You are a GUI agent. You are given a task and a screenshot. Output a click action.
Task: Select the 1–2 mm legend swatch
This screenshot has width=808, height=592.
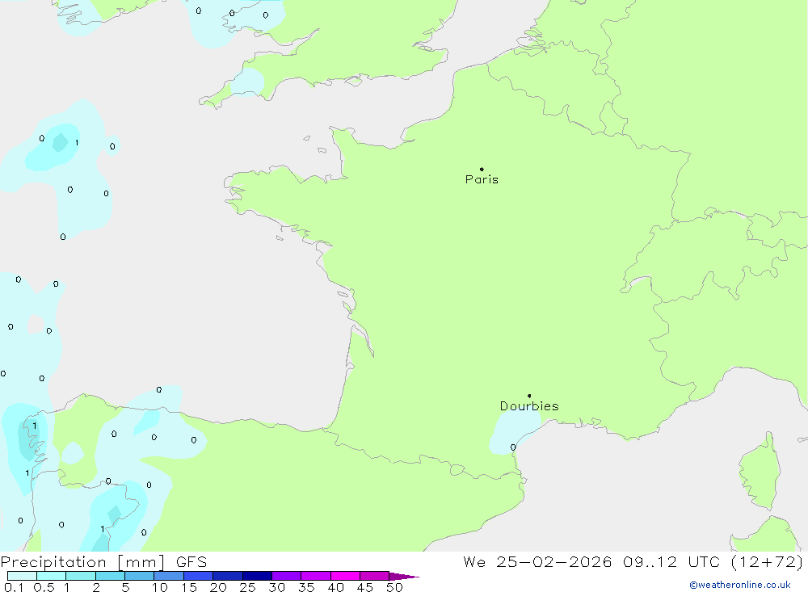pos(81,576)
